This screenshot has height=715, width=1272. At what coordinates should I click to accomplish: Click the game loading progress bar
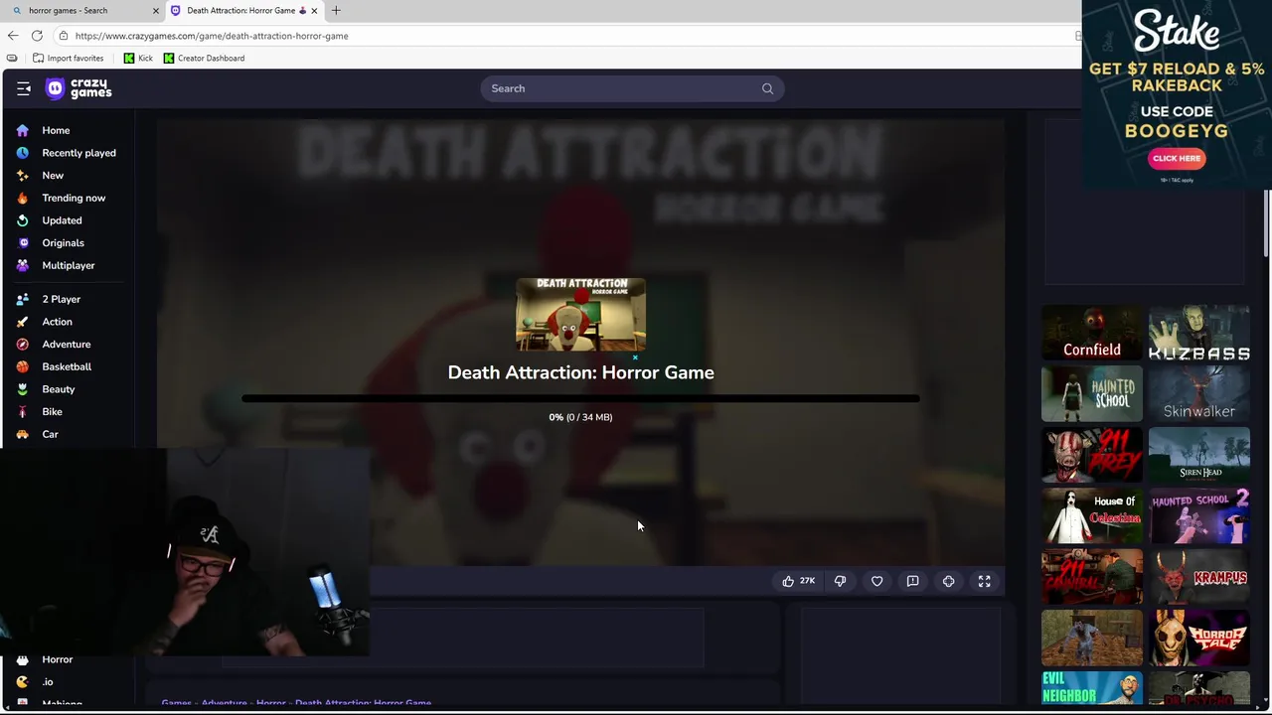[580, 399]
